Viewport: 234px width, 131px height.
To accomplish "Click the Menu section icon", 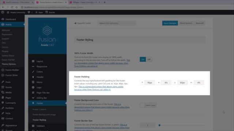I will click(33, 82).
